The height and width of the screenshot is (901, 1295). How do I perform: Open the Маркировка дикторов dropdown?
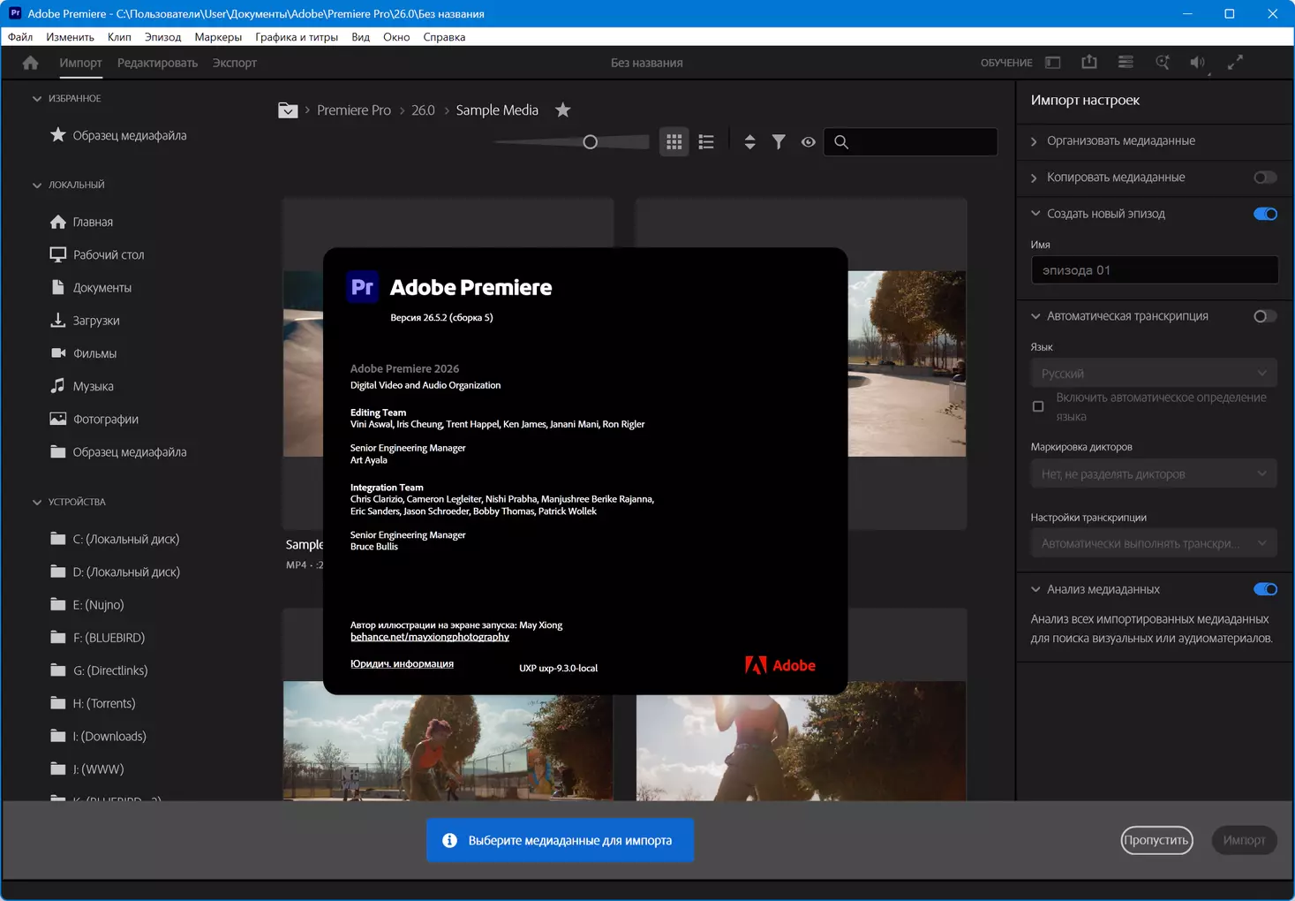[x=1154, y=474]
